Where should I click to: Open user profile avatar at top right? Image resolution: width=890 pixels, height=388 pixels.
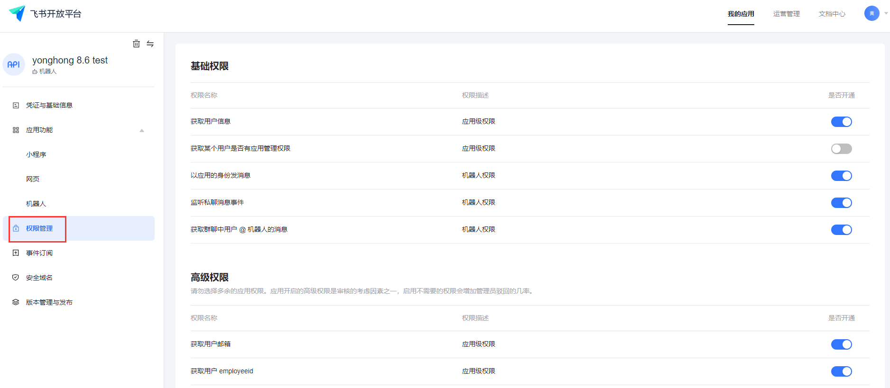pos(871,13)
